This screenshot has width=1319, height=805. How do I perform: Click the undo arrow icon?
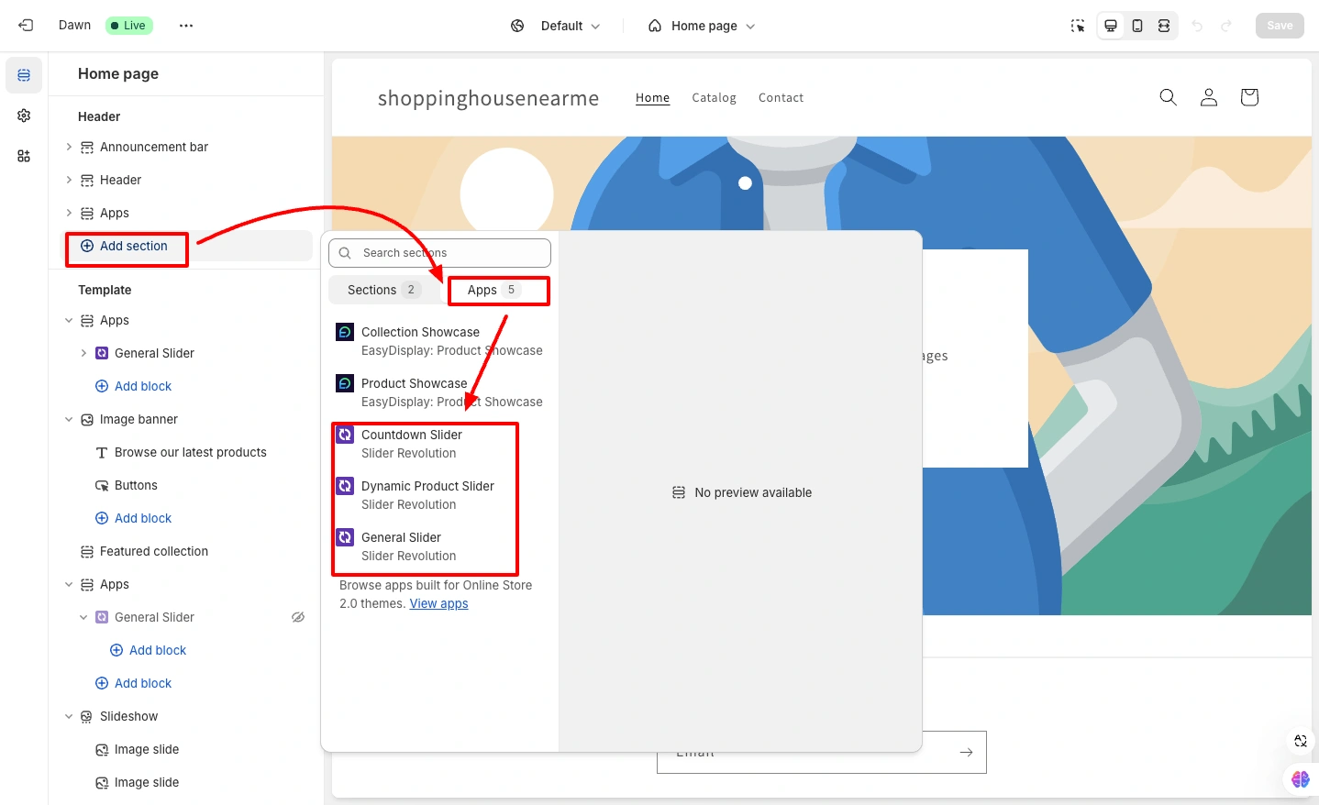[1197, 26]
